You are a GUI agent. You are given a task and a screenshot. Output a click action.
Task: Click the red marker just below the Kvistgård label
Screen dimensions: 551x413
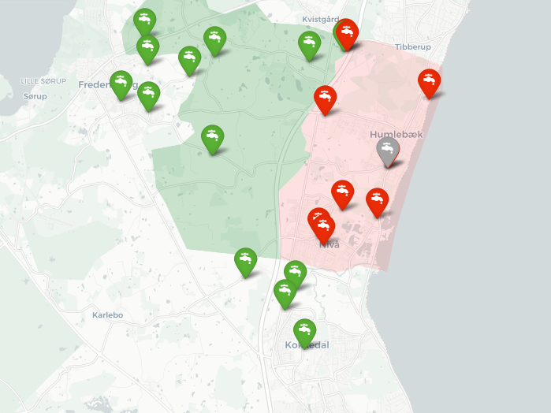[347, 33]
